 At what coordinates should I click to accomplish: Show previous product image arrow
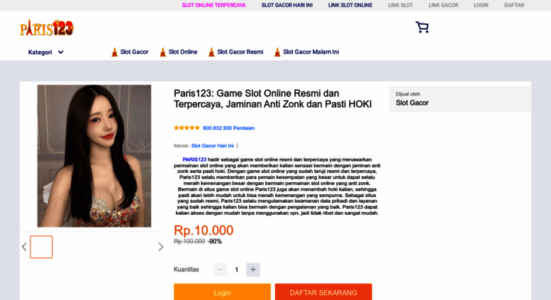pos(24,247)
